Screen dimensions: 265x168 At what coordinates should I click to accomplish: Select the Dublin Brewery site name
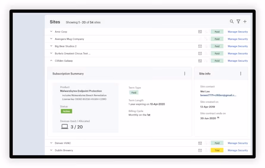64,150
